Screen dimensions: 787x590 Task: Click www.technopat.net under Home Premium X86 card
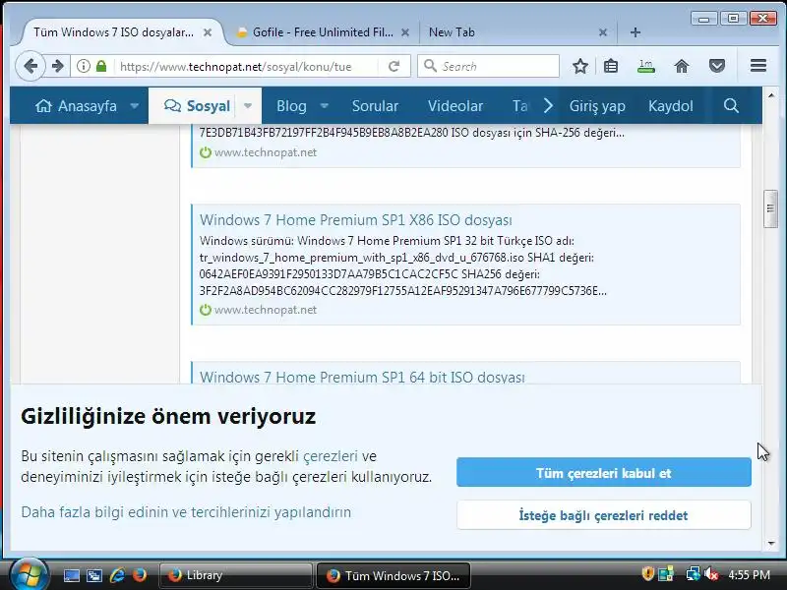coord(265,310)
